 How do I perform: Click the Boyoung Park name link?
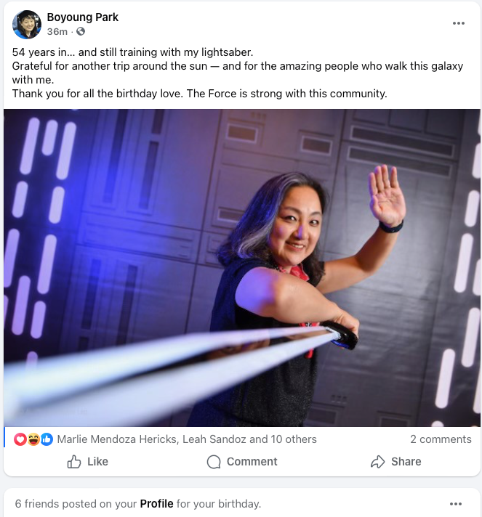coord(83,17)
